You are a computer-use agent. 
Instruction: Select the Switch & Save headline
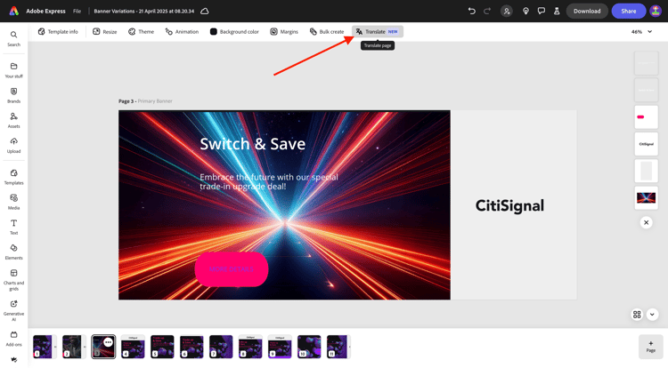tap(253, 144)
